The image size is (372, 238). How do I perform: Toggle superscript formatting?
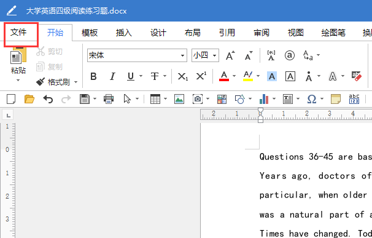pos(201,76)
